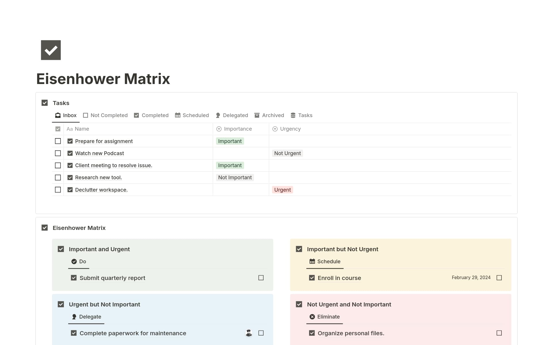Click the icon beside Complete paperwork for maintenance
Screen dimensions: 553x345
(74, 333)
